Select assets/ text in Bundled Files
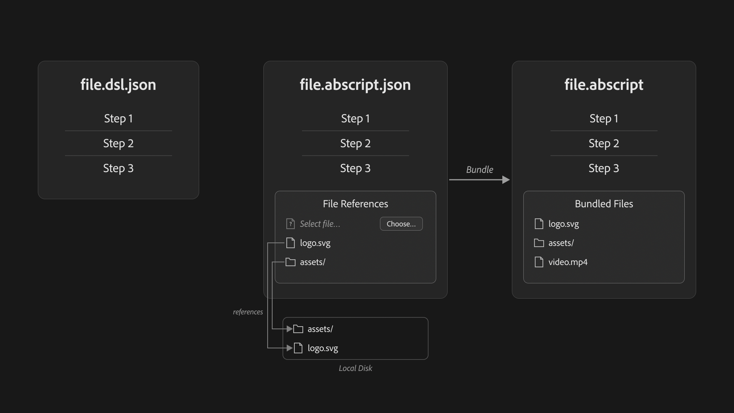This screenshot has height=413, width=734. (561, 243)
